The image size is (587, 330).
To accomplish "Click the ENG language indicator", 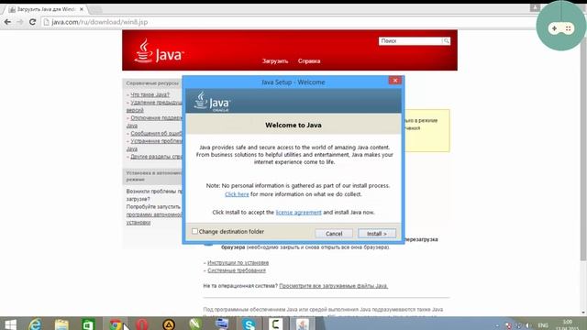I will (543, 325).
